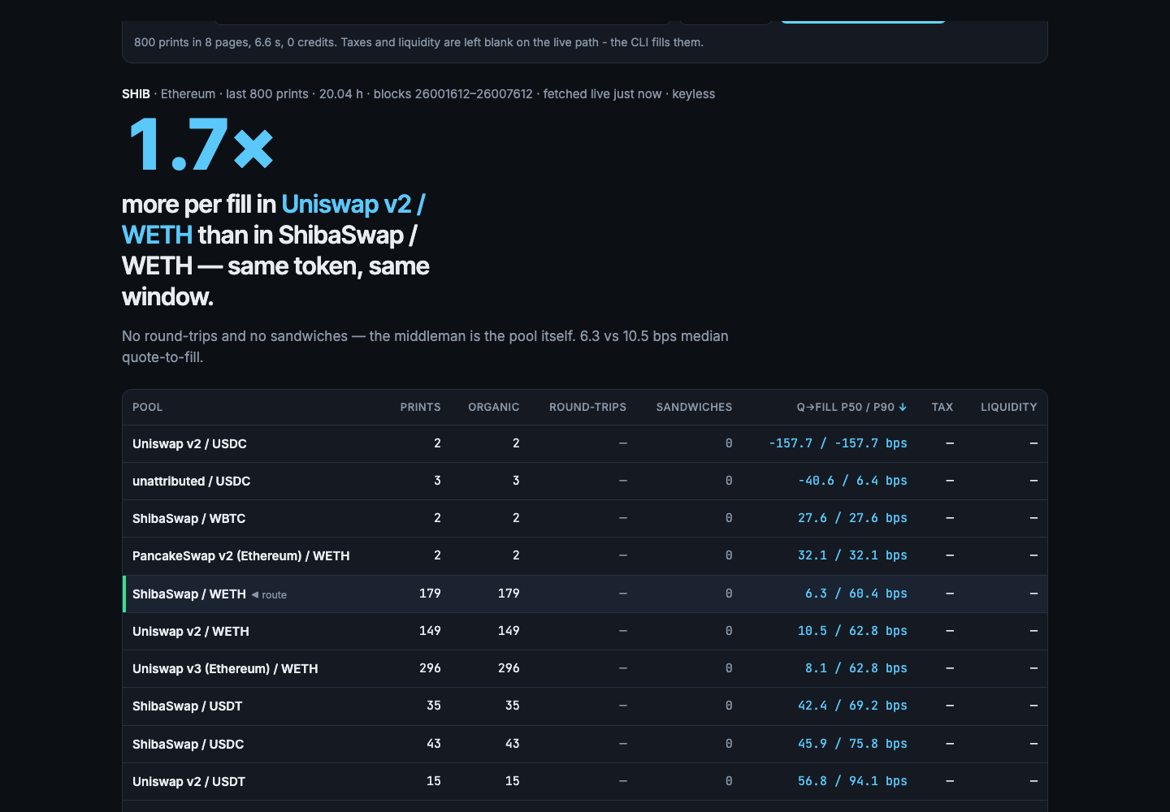Click the sort arrow icon in Q→FILL header
Image resolution: width=1170 pixels, height=812 pixels.
pos(903,407)
